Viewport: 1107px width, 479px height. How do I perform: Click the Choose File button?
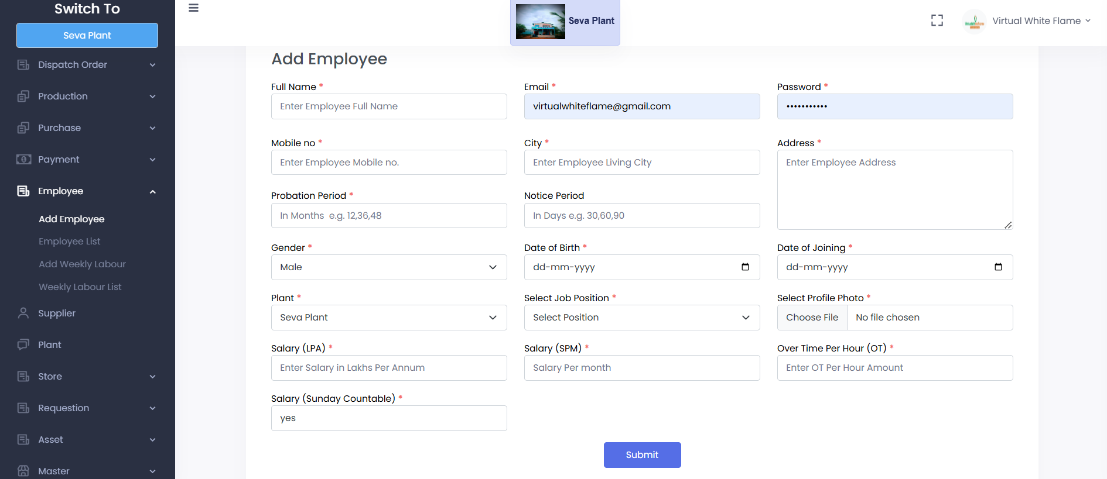coord(812,318)
